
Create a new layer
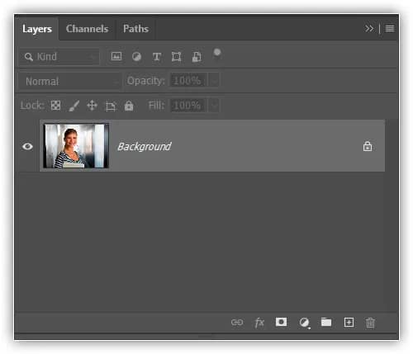[x=349, y=322]
